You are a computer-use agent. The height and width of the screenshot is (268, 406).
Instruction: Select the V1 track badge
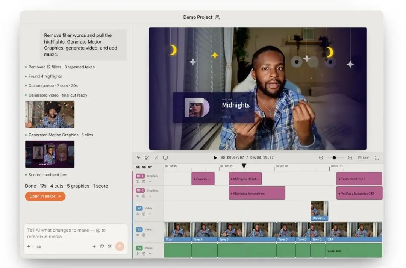[139, 229]
